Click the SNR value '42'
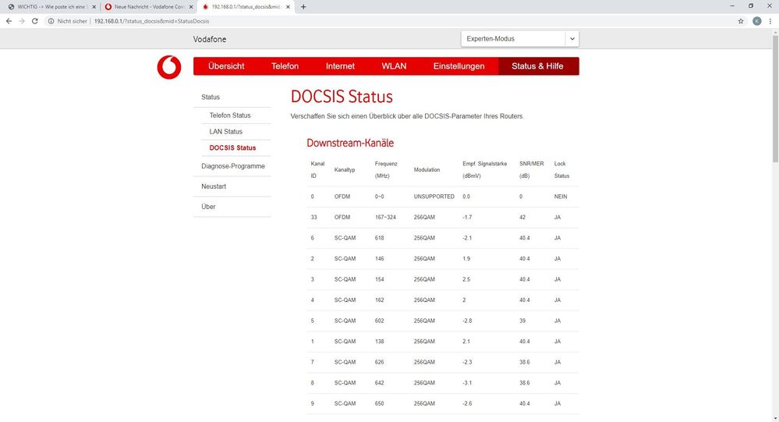The height and width of the screenshot is (422, 779). [x=522, y=217]
